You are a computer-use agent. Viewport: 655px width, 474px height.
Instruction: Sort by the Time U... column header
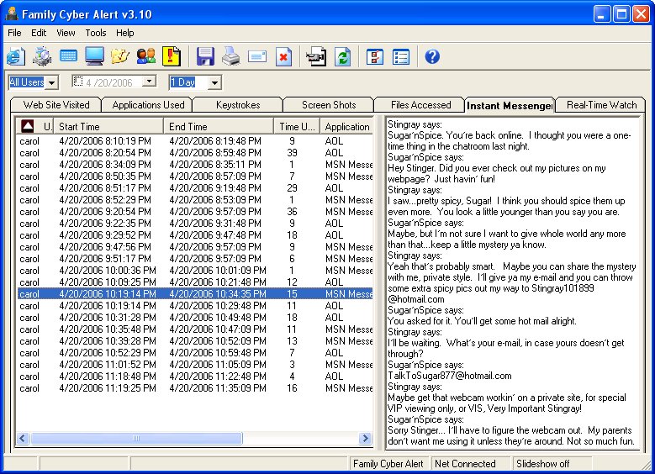click(x=297, y=126)
